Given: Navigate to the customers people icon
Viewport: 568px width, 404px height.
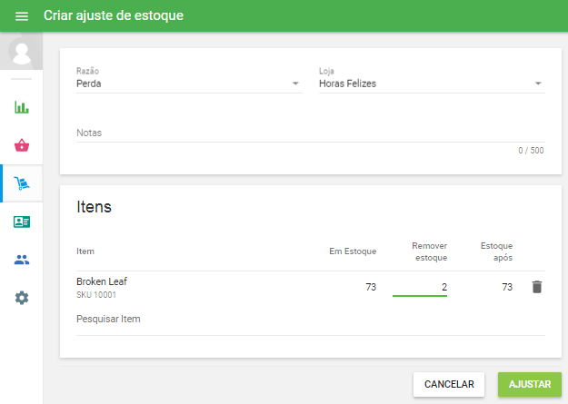Looking at the screenshot, I should coord(22,260).
